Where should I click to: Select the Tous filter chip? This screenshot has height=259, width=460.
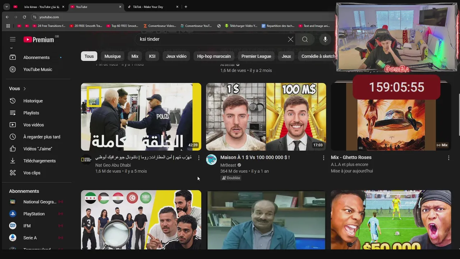tap(89, 56)
